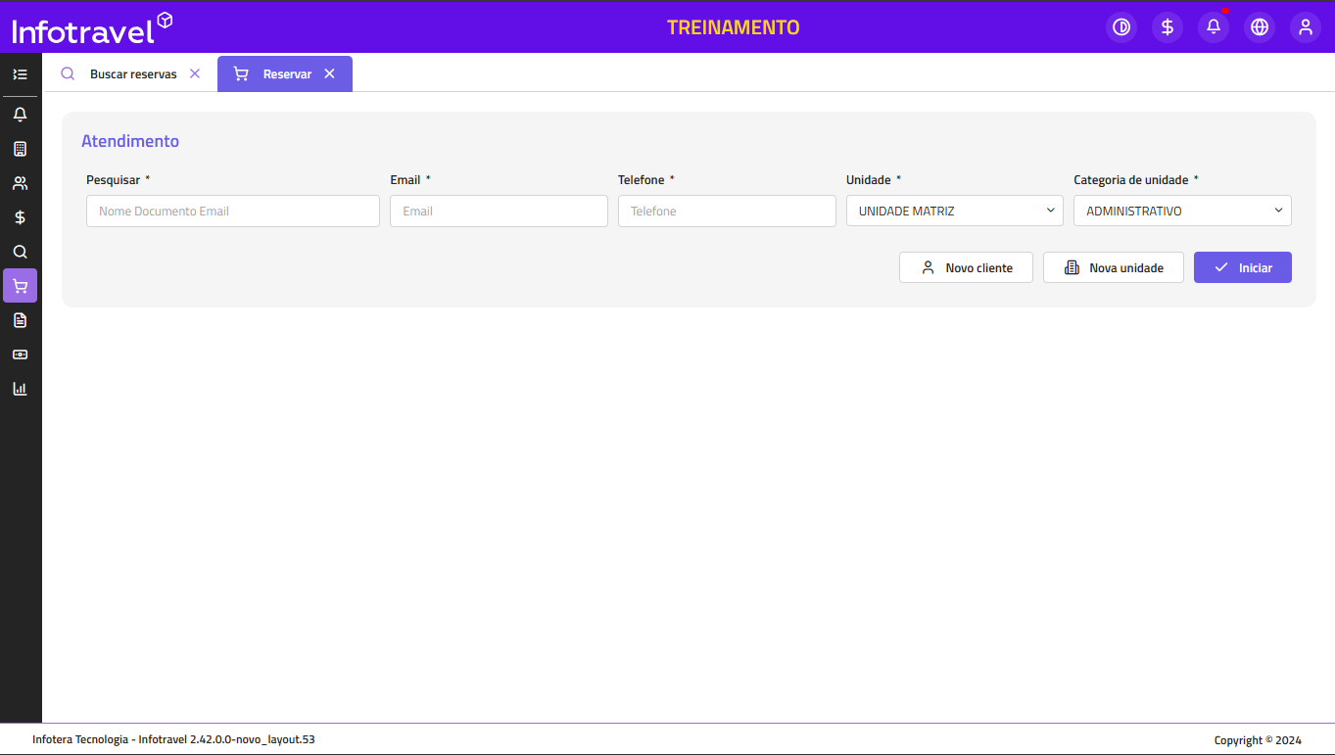Image resolution: width=1335 pixels, height=755 pixels.
Task: Click the header notification bell with red dot
Action: pyautogui.click(x=1214, y=27)
